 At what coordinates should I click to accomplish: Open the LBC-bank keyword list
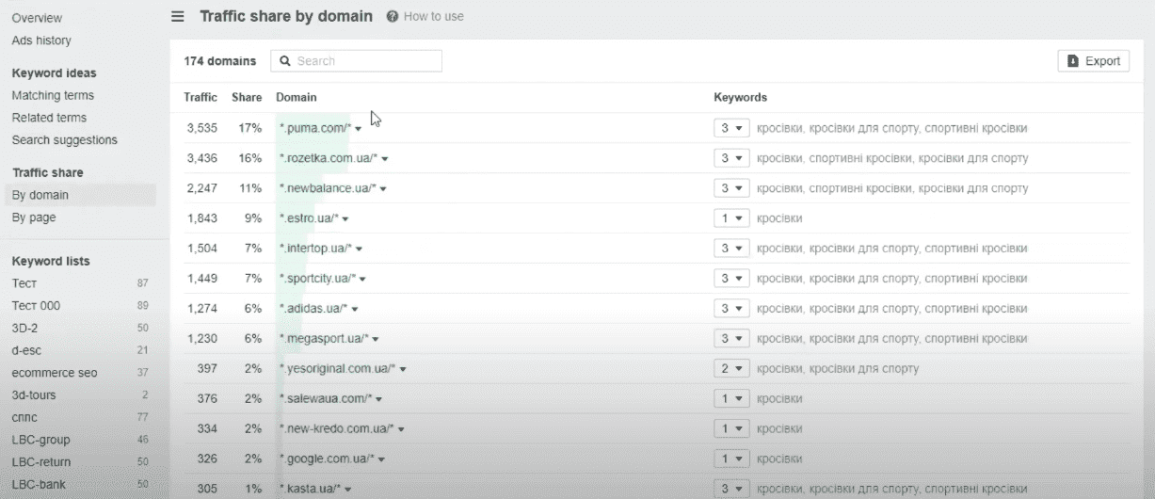click(x=39, y=485)
